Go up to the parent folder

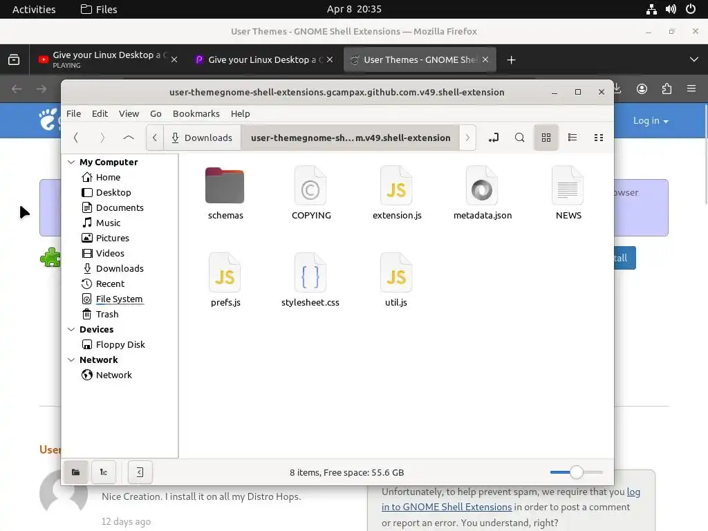click(129, 138)
